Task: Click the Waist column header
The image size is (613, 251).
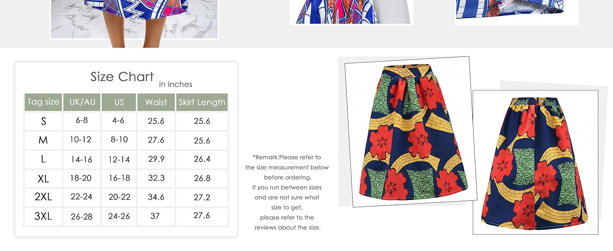Action: pos(156,102)
